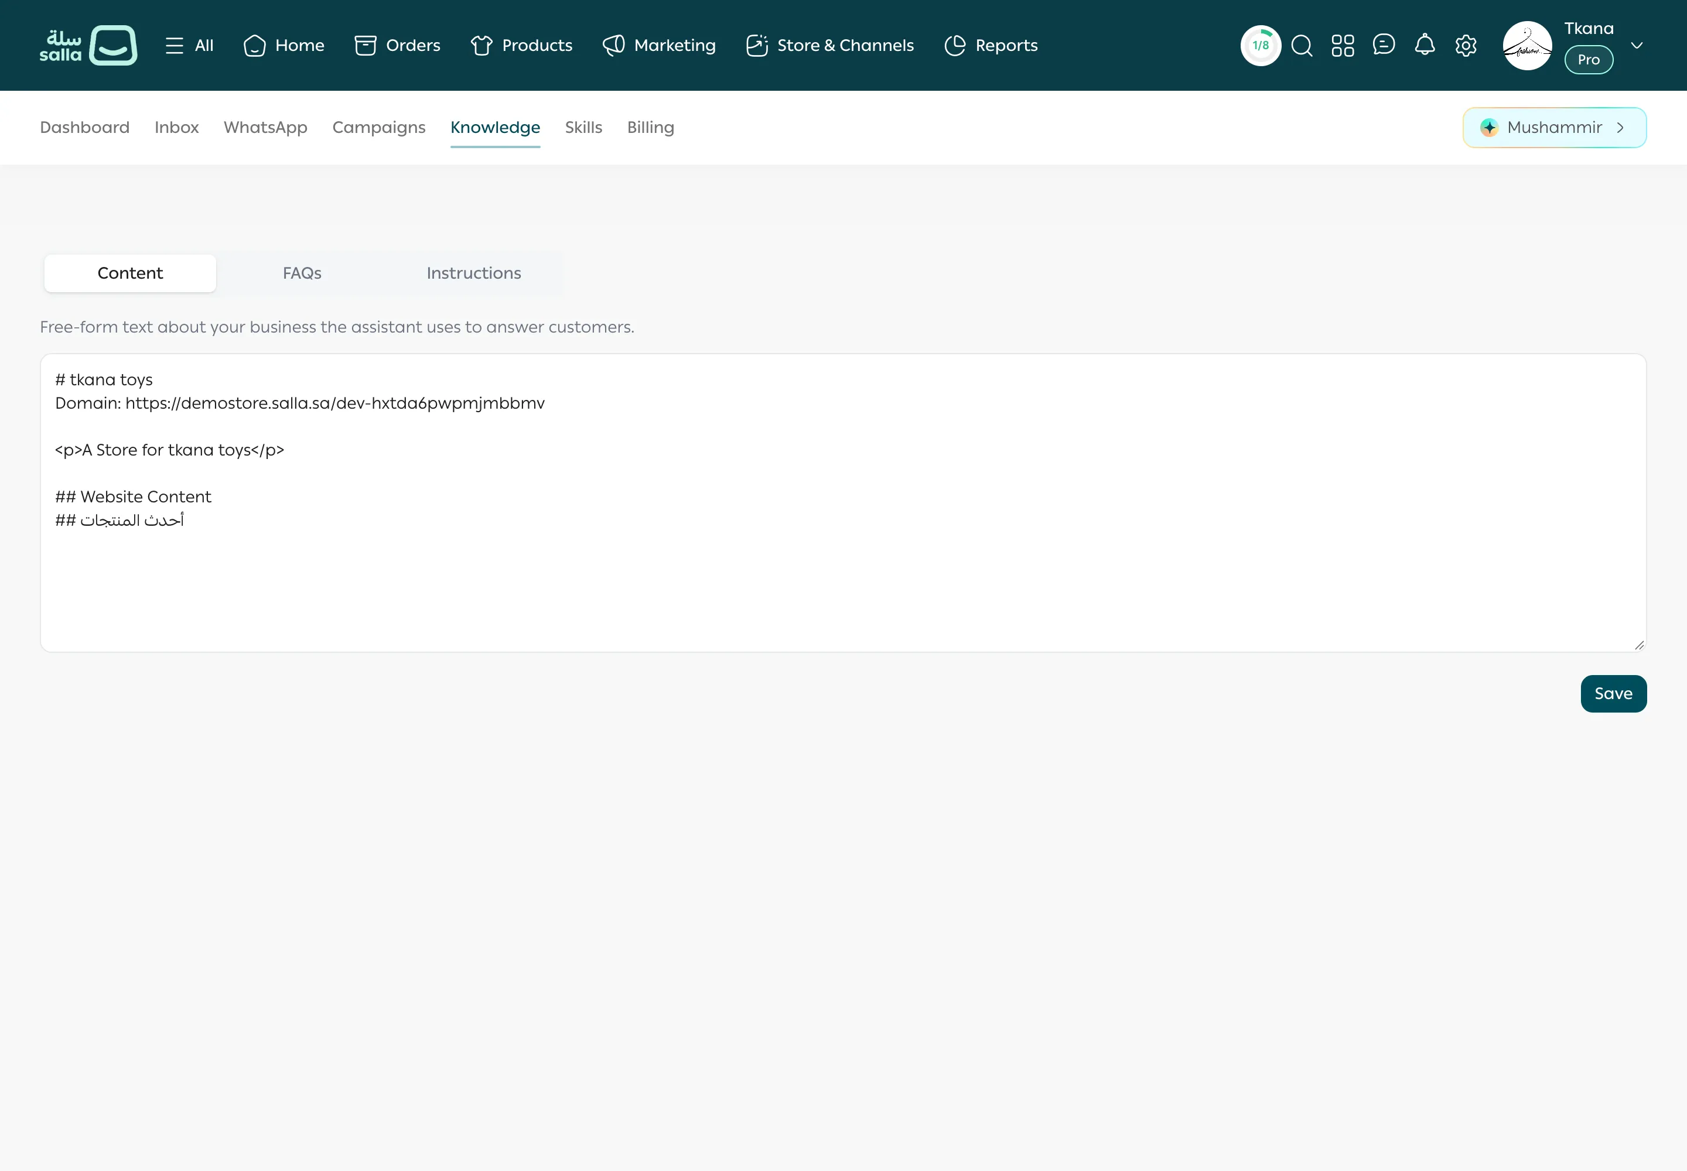The image size is (1687, 1171).
Task: Click the Store & Channels icon
Action: tap(757, 46)
